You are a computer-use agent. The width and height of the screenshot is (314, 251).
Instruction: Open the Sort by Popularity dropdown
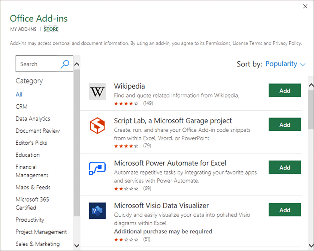point(286,64)
